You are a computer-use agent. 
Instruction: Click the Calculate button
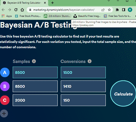123,93
